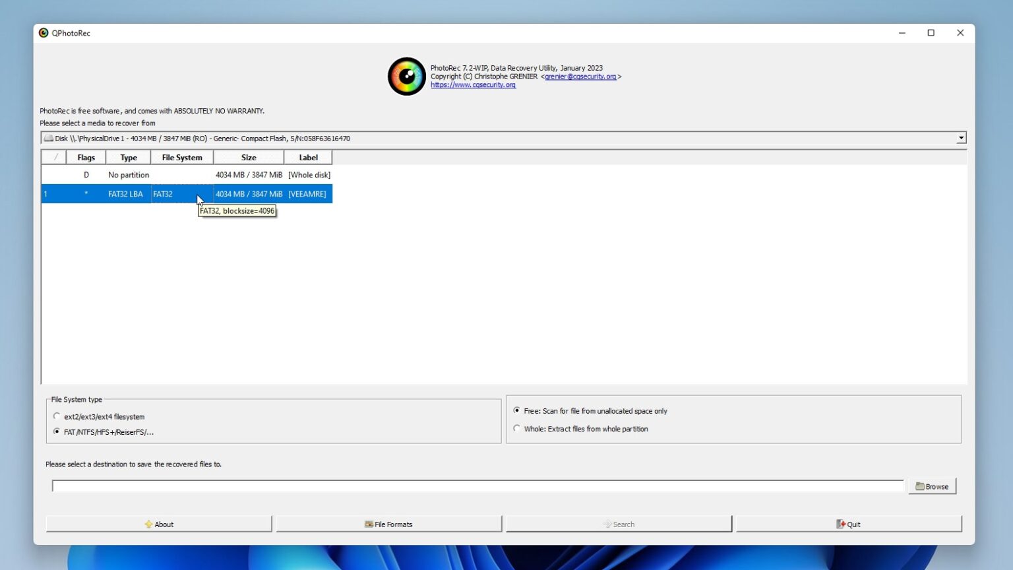Screen dimensions: 1013x570
Task: Enable Whole: Extract files from whole partition
Action: [517, 428]
